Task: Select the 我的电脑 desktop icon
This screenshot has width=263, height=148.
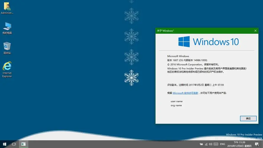Action: 7,28
